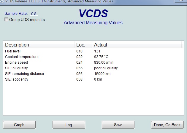Select the SIE: remaining distance row
Viewport: 187px width, 133px height.
click(93, 74)
